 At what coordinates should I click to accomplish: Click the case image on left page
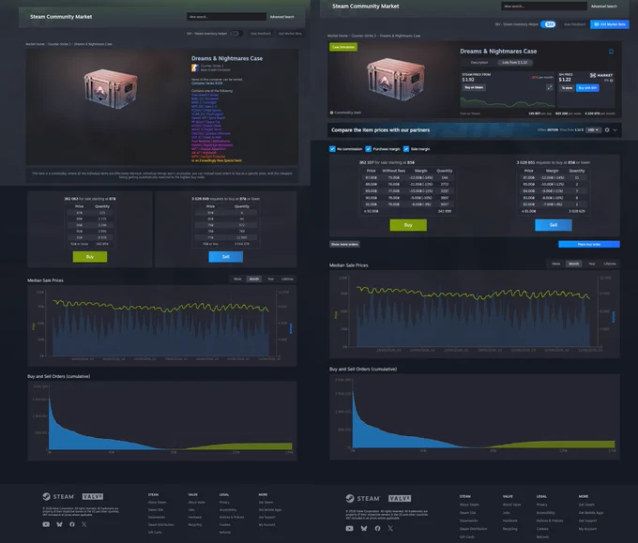(x=111, y=88)
